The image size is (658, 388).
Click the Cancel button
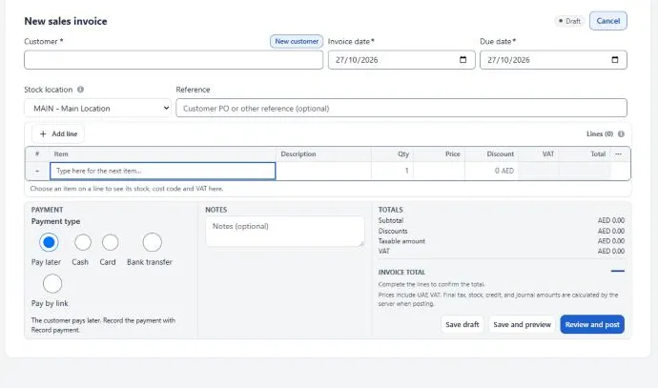coord(608,21)
